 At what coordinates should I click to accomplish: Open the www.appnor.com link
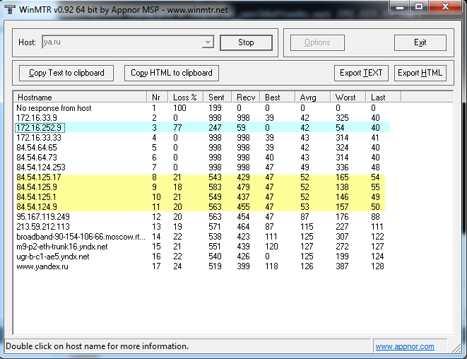point(405,346)
